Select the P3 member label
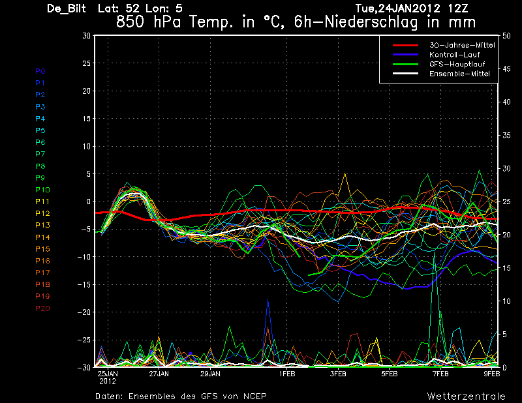The image size is (522, 403). 40,107
